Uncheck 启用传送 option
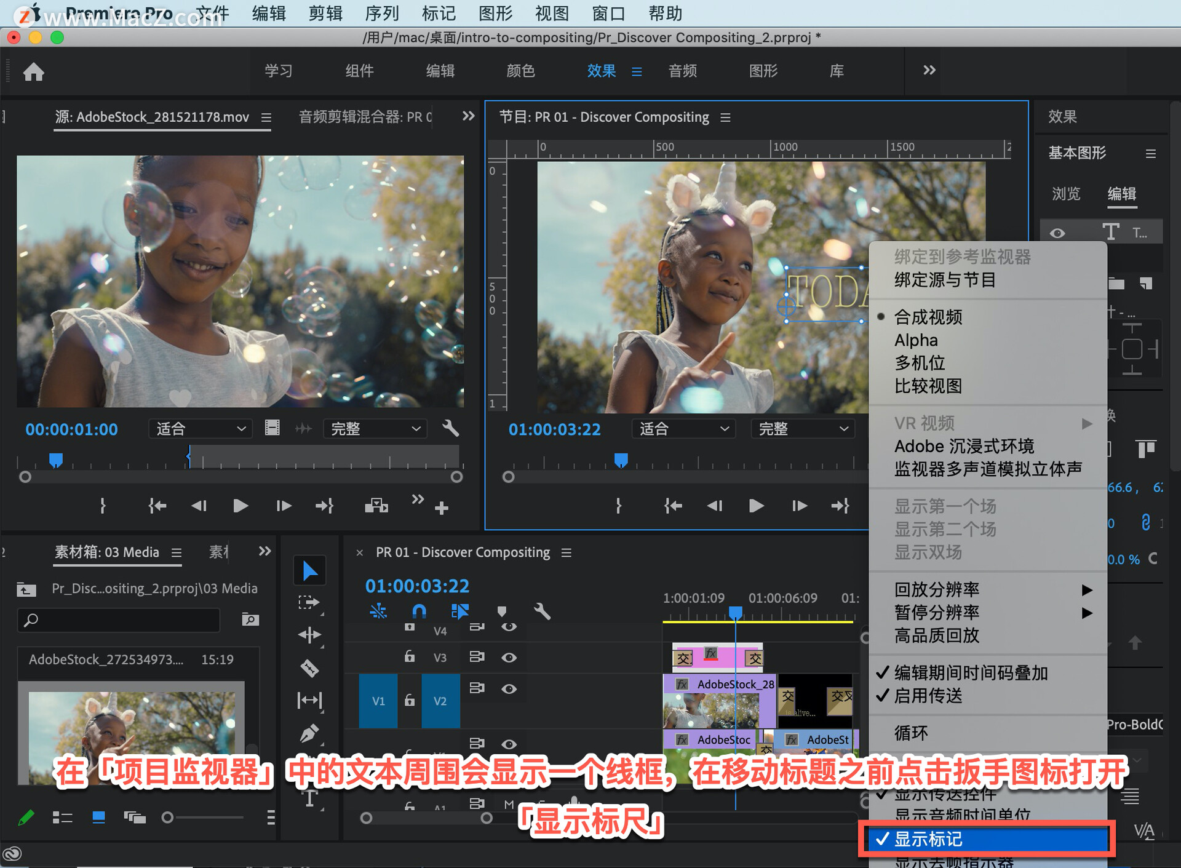The image size is (1181, 868). click(x=988, y=696)
